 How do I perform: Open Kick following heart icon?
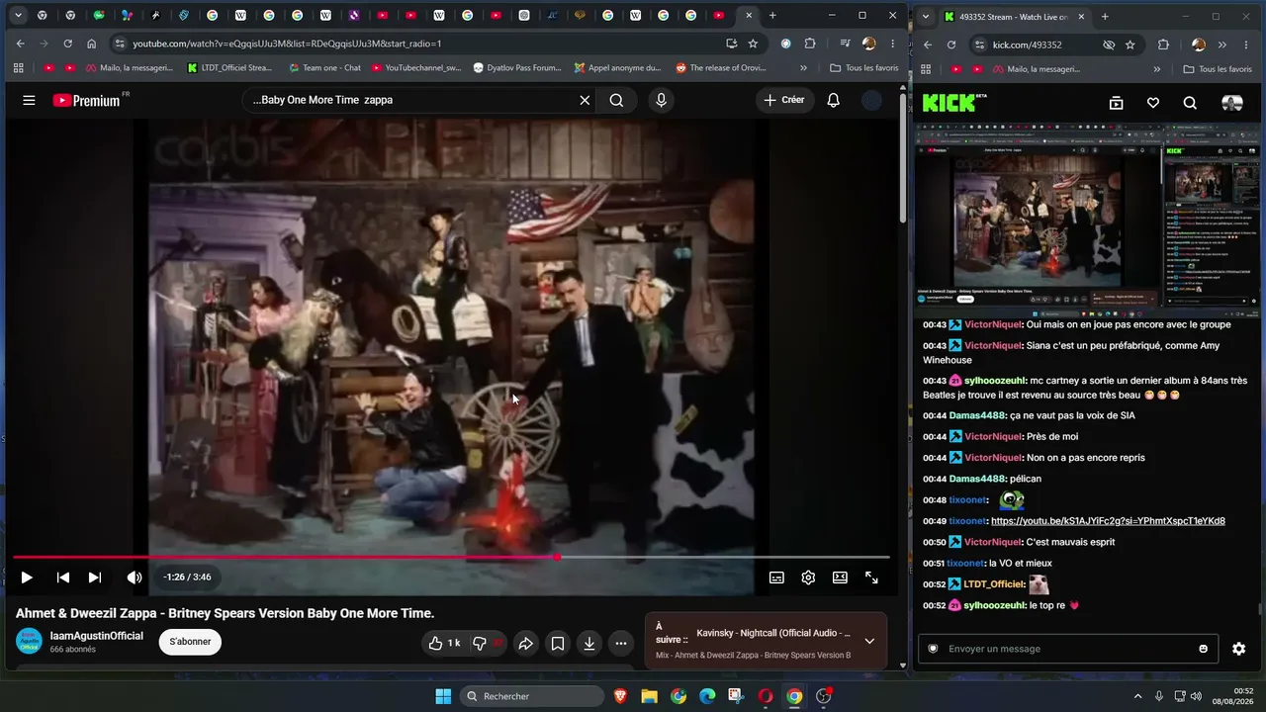pyautogui.click(x=1153, y=103)
